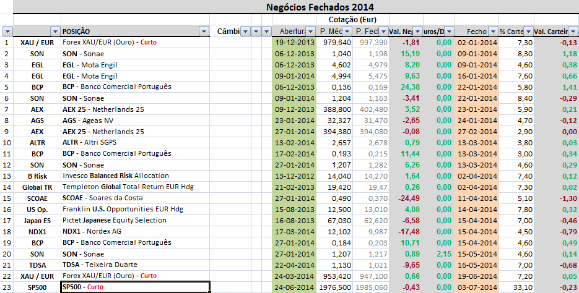Image resolution: width=579 pixels, height=293 pixels.
Task: Select the TDSA - Teixeira Duarte cell
Action: click(135, 265)
